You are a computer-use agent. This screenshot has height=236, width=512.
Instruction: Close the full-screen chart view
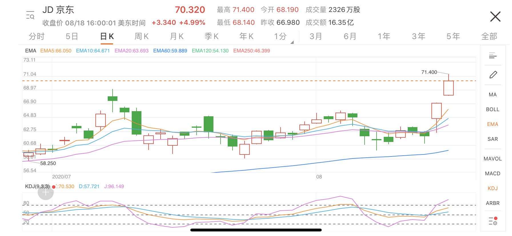[x=495, y=17]
